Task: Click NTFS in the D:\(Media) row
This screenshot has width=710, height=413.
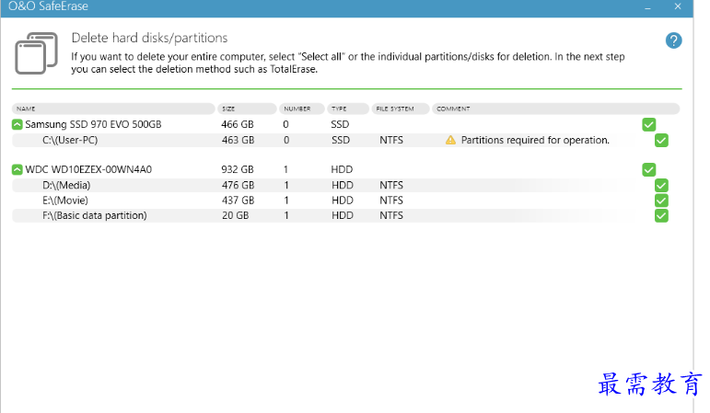Action: click(391, 185)
